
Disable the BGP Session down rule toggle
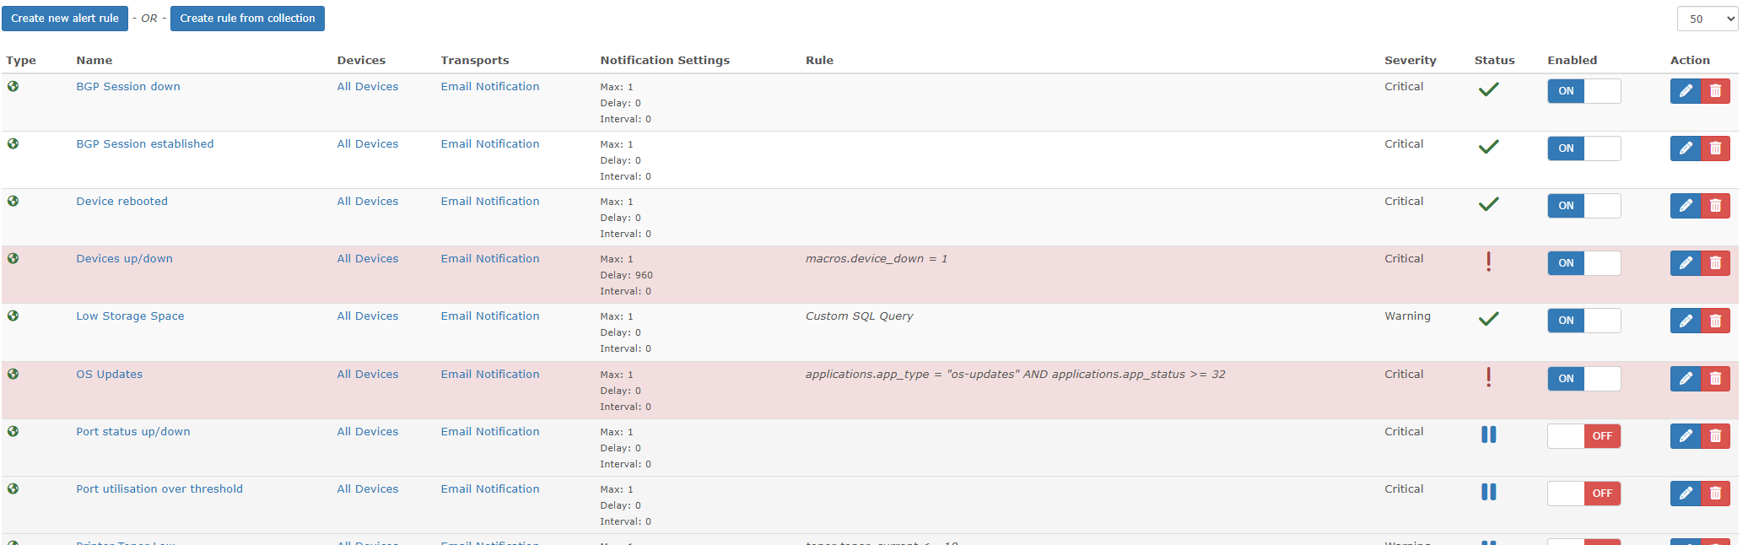[1583, 91]
